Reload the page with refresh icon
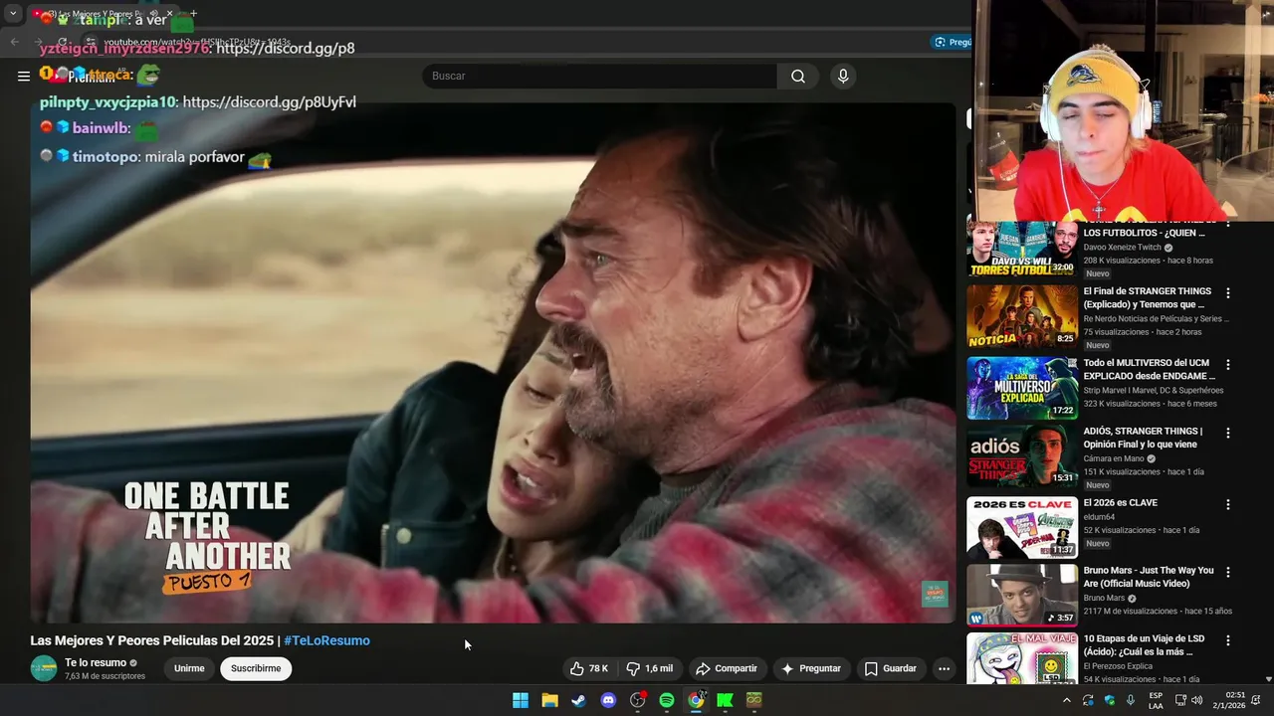This screenshot has height=716, width=1274. (x=63, y=43)
